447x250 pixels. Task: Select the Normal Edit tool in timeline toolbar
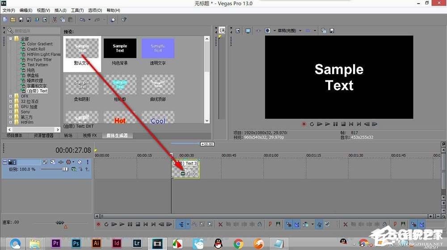181,225
